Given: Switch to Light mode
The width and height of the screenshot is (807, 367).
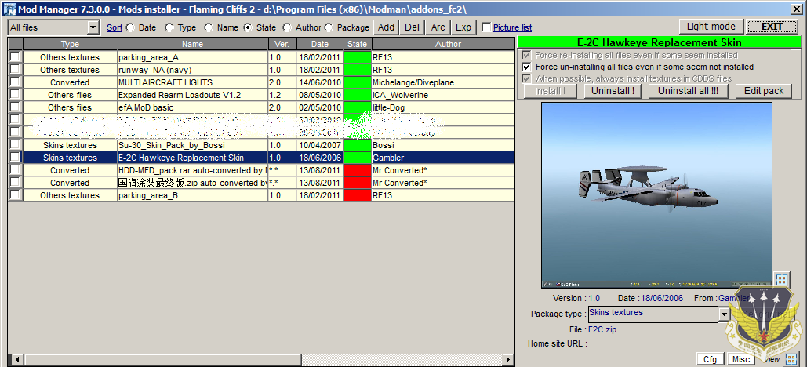Looking at the screenshot, I should point(711,27).
